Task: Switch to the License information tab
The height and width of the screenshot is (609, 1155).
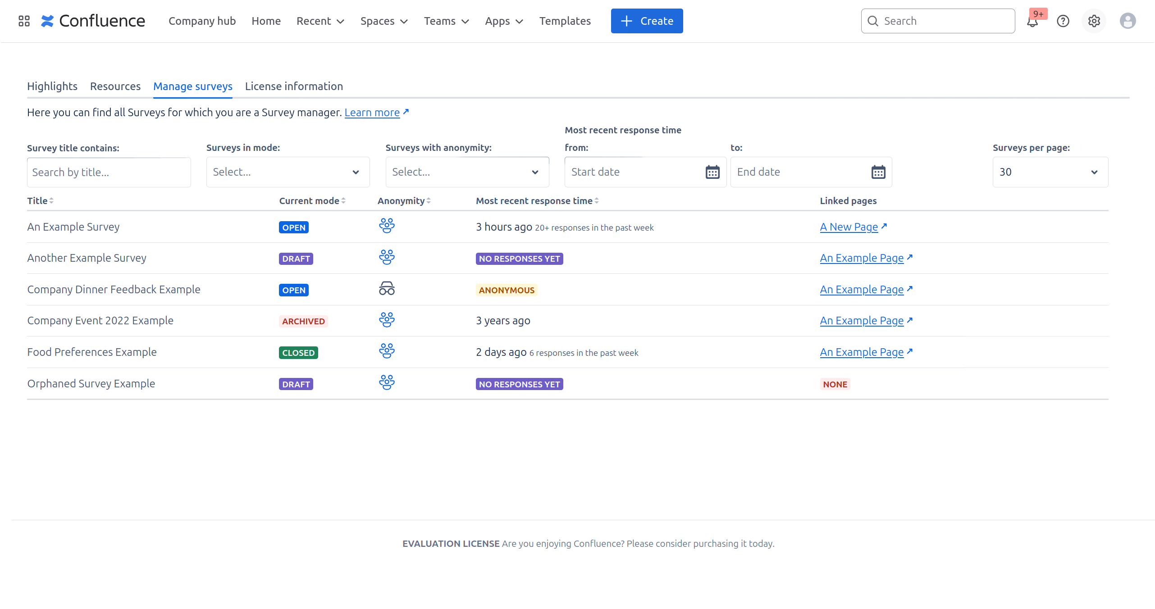Action: [294, 86]
